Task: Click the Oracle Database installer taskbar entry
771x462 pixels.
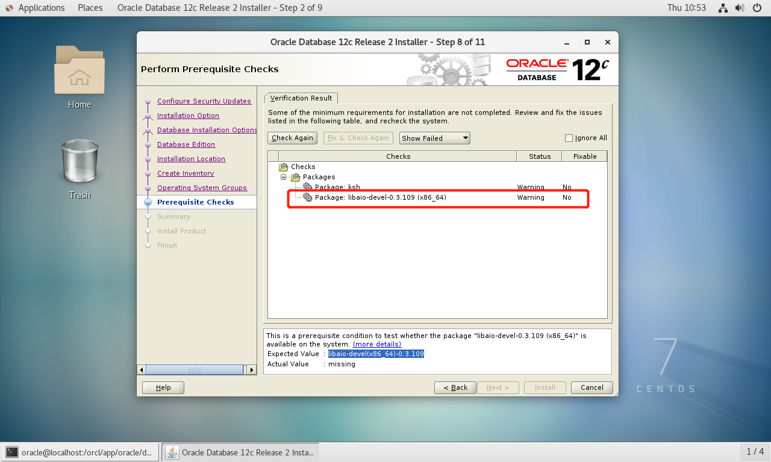Action: (241, 452)
